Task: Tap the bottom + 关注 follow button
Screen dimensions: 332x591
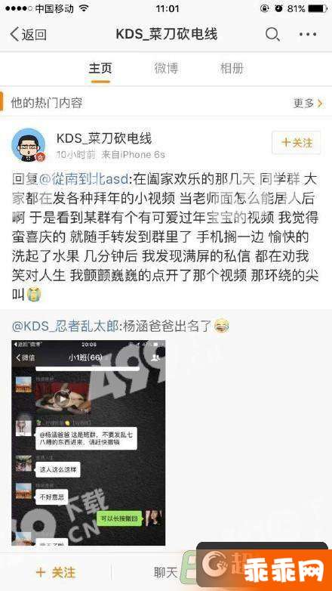Action: (x=56, y=573)
